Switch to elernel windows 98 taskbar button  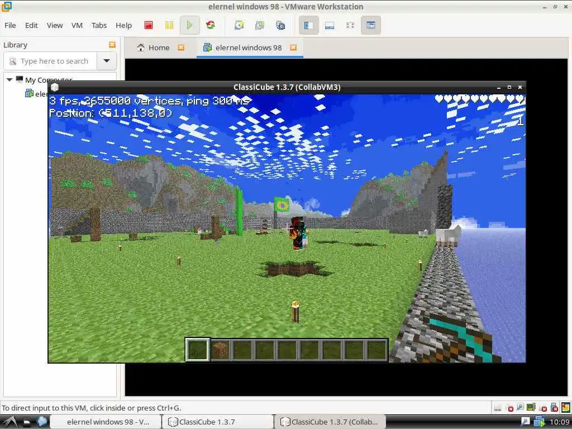click(106, 422)
